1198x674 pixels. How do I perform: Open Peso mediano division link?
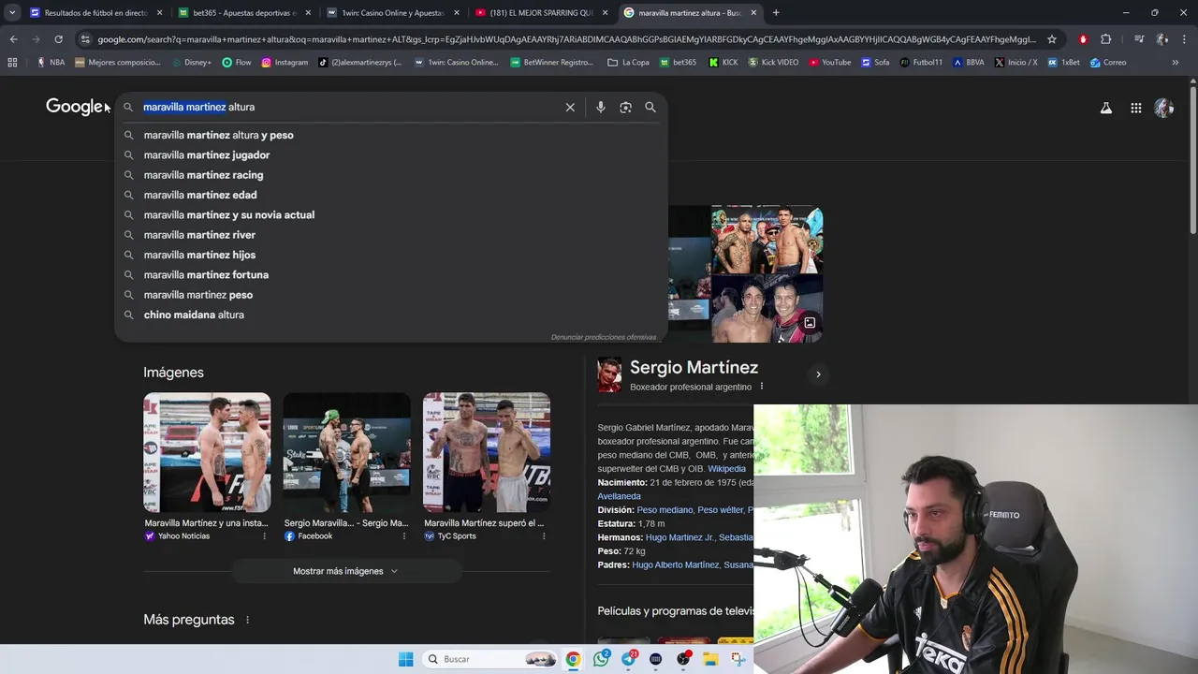tap(665, 510)
